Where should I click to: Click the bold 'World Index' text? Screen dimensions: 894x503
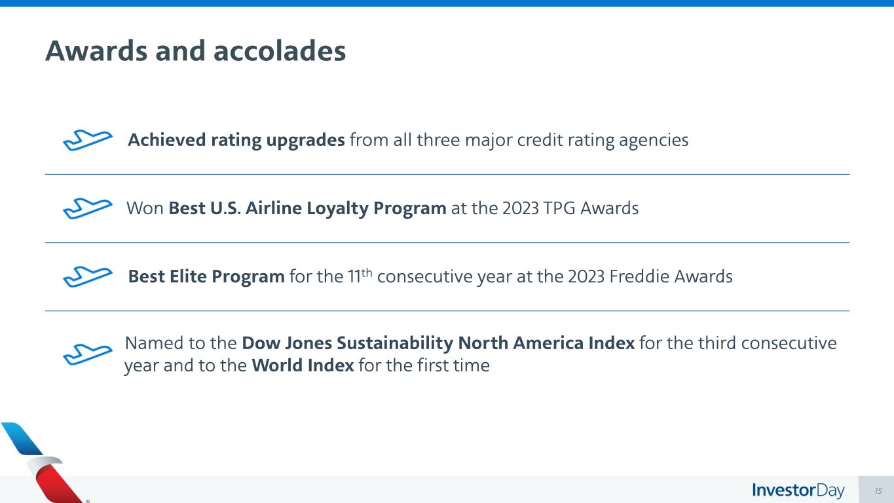tap(303, 365)
